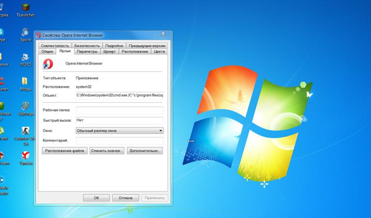Screen dimensions: 371x218
Task: Click the Рабочая папка input field
Action: 120,110
